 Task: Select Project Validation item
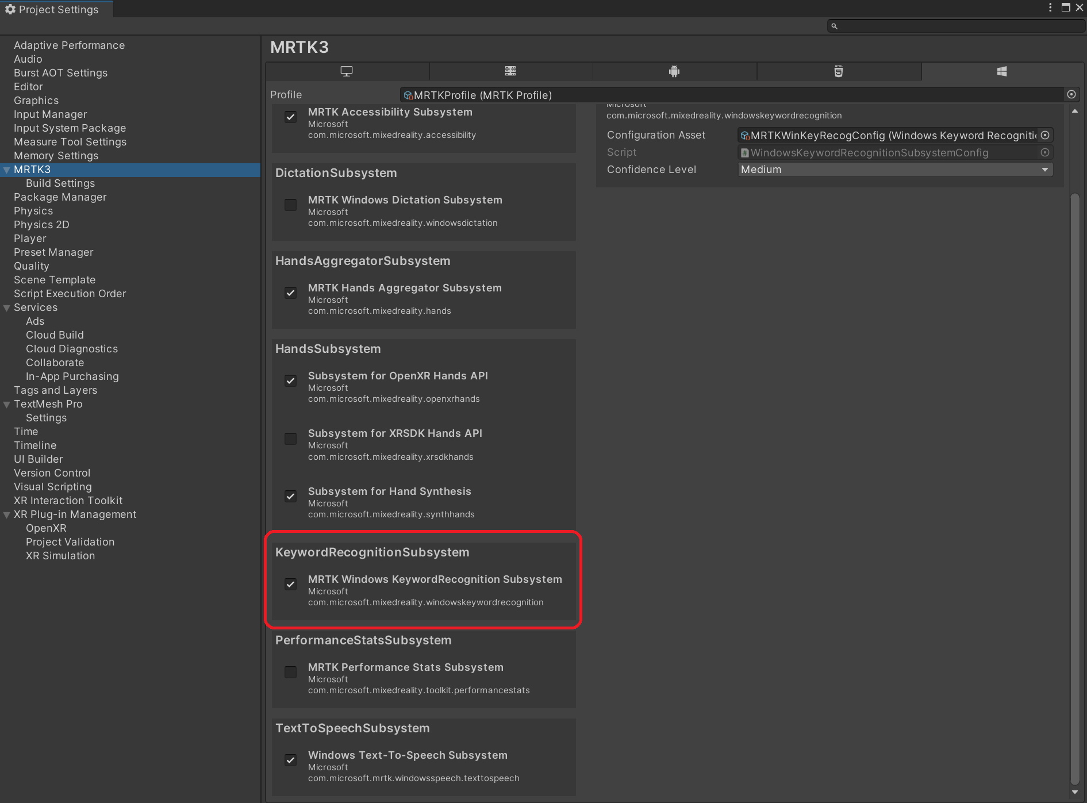coord(70,542)
